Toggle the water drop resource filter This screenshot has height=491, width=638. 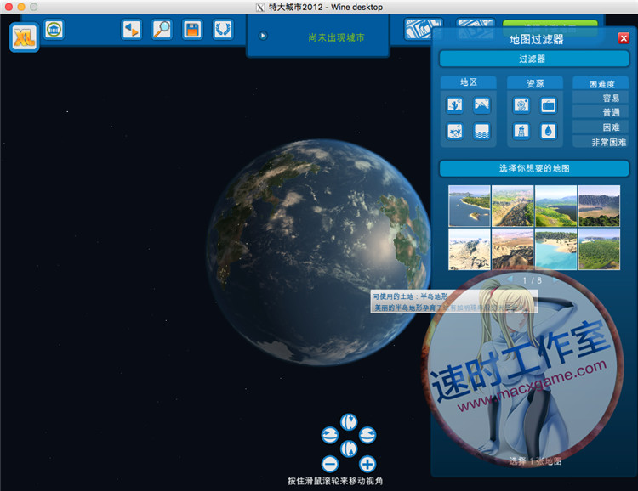[x=548, y=132]
